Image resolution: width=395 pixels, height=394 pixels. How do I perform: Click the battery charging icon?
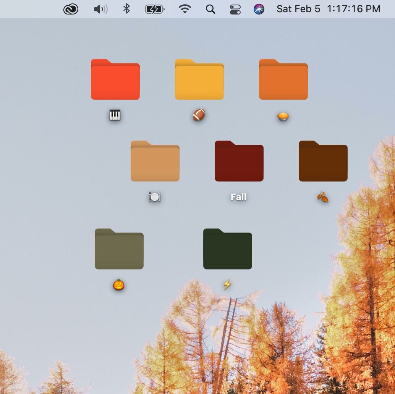[x=154, y=9]
